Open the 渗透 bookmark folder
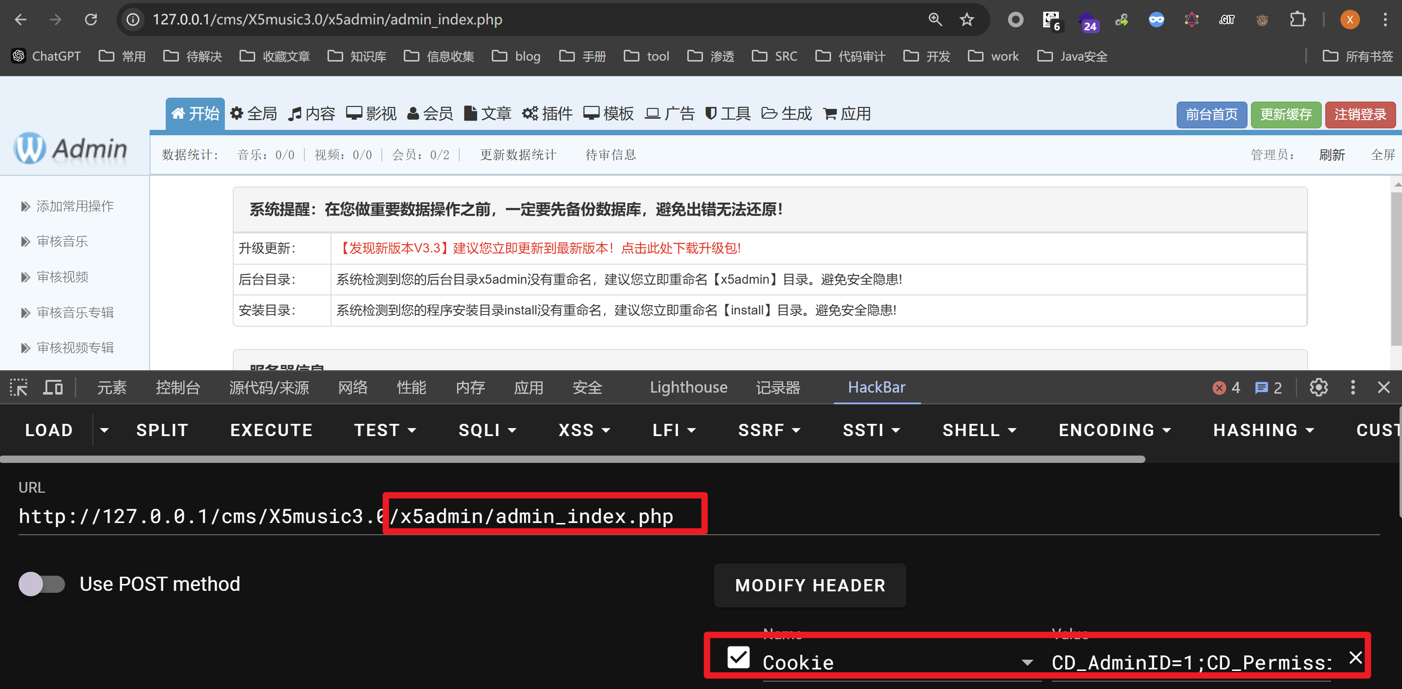This screenshot has width=1402, height=689. (x=711, y=56)
